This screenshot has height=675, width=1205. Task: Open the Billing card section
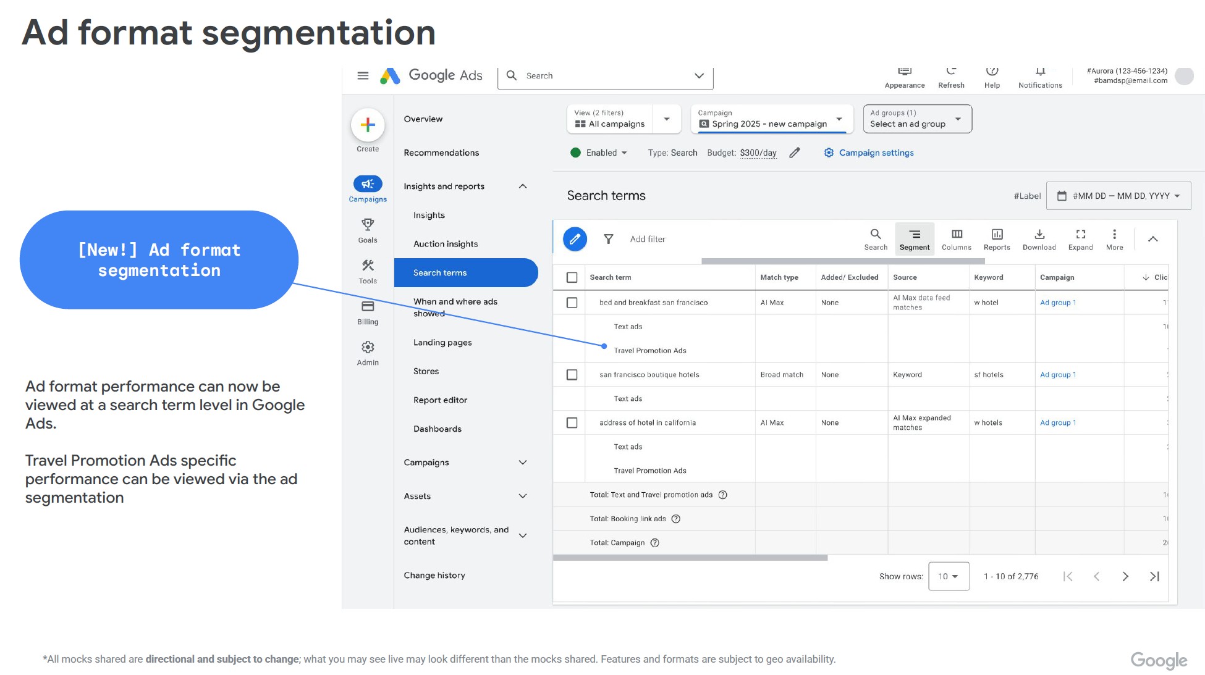(368, 312)
